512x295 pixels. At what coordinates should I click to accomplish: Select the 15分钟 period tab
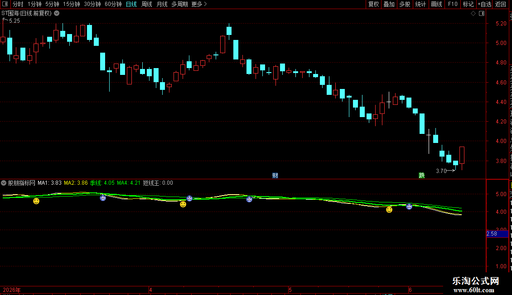tap(72, 4)
